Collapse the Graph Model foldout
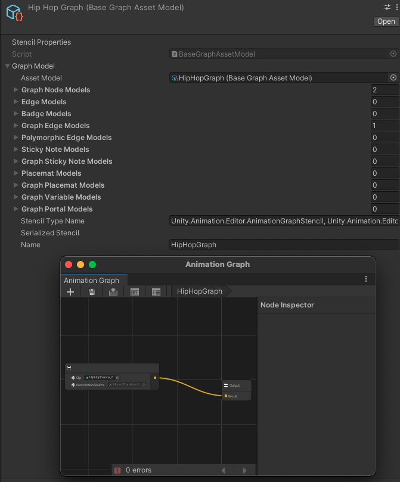Image resolution: width=400 pixels, height=482 pixels. [7, 66]
